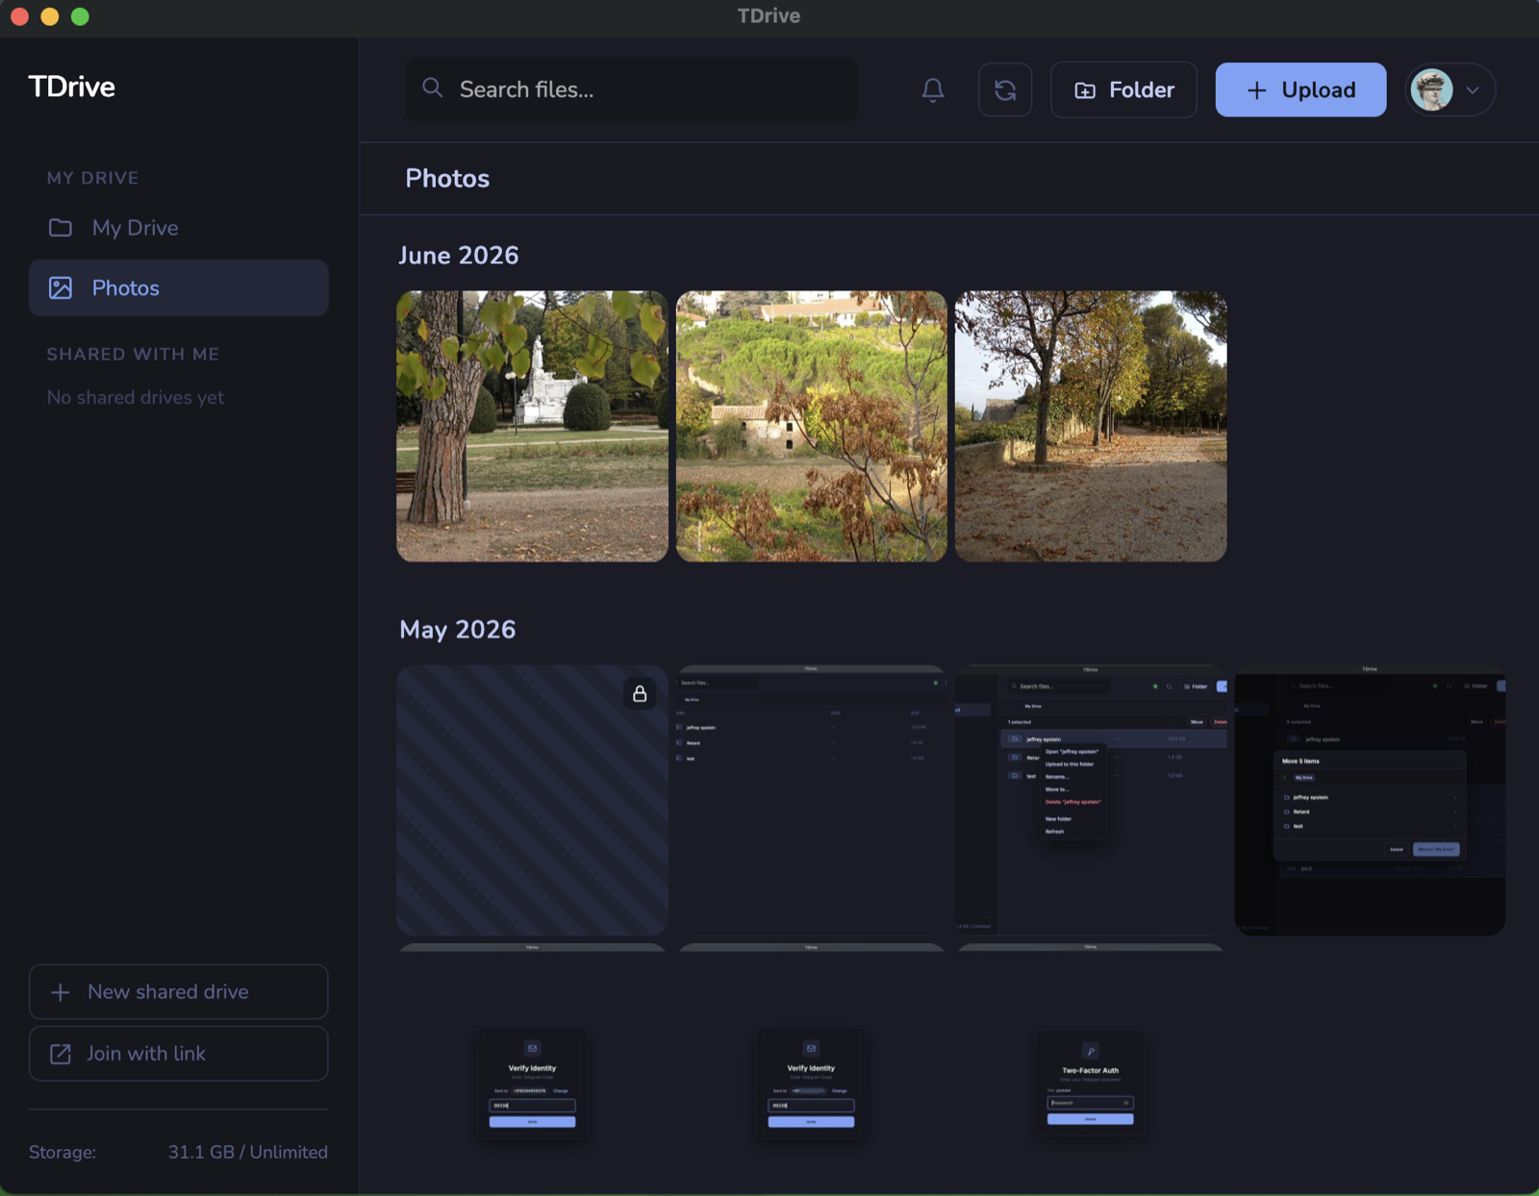Open the Move 5 items screenshot thumbnail
1539x1196 pixels.
point(1370,800)
